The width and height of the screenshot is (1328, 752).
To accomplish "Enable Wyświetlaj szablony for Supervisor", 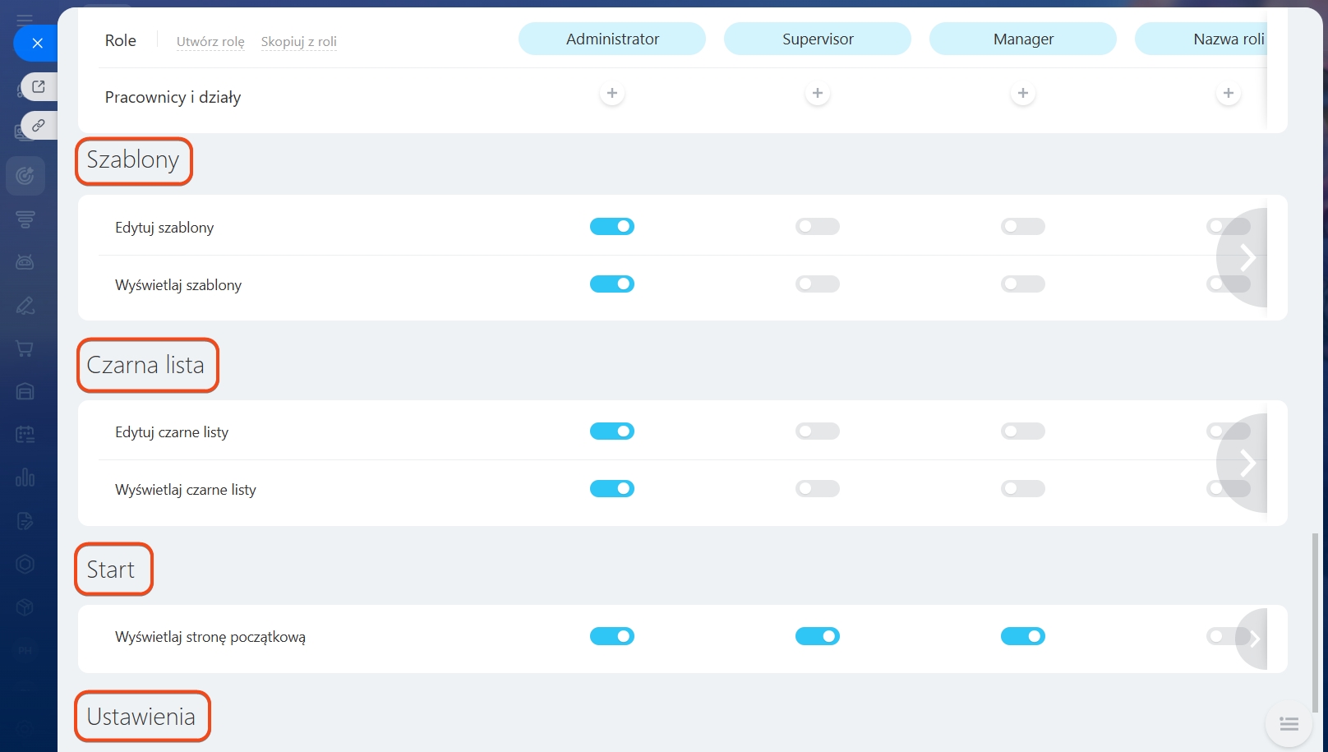I will 818,284.
